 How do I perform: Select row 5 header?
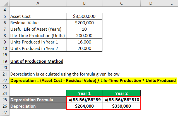point(5,16)
